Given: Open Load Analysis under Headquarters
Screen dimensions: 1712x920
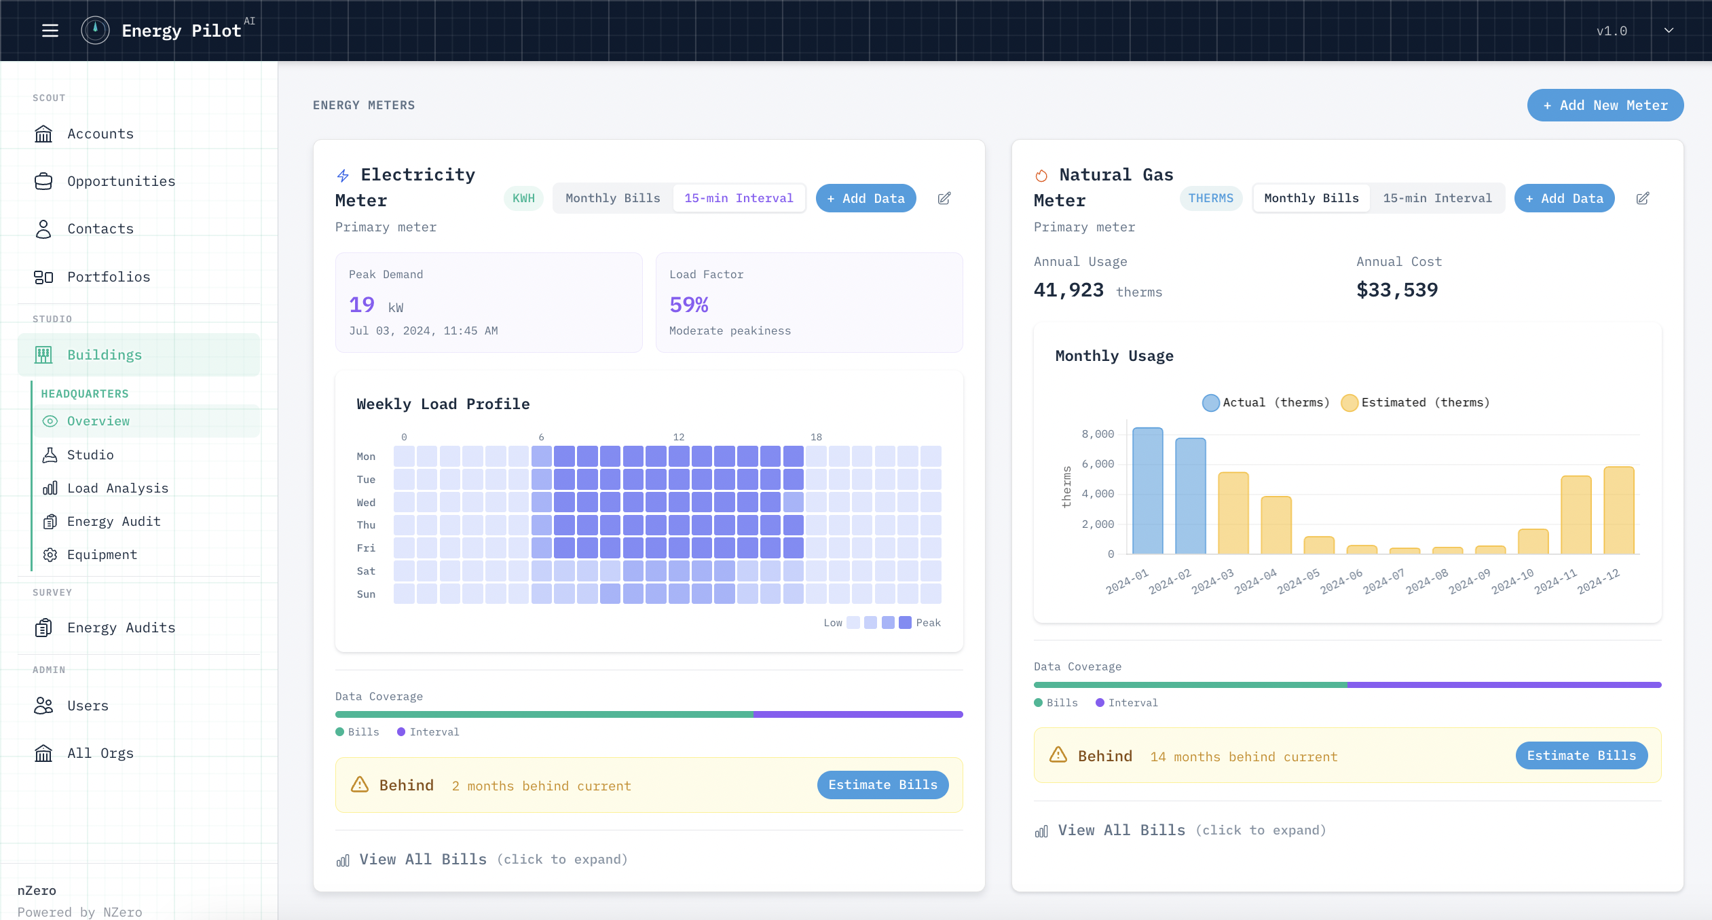Looking at the screenshot, I should tap(117, 487).
